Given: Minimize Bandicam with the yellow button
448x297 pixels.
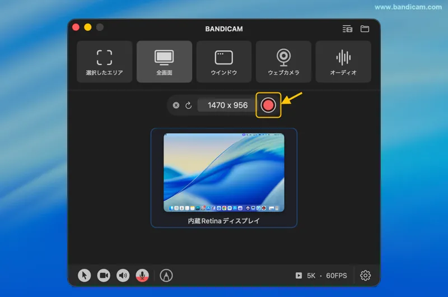Looking at the screenshot, I should (x=88, y=27).
